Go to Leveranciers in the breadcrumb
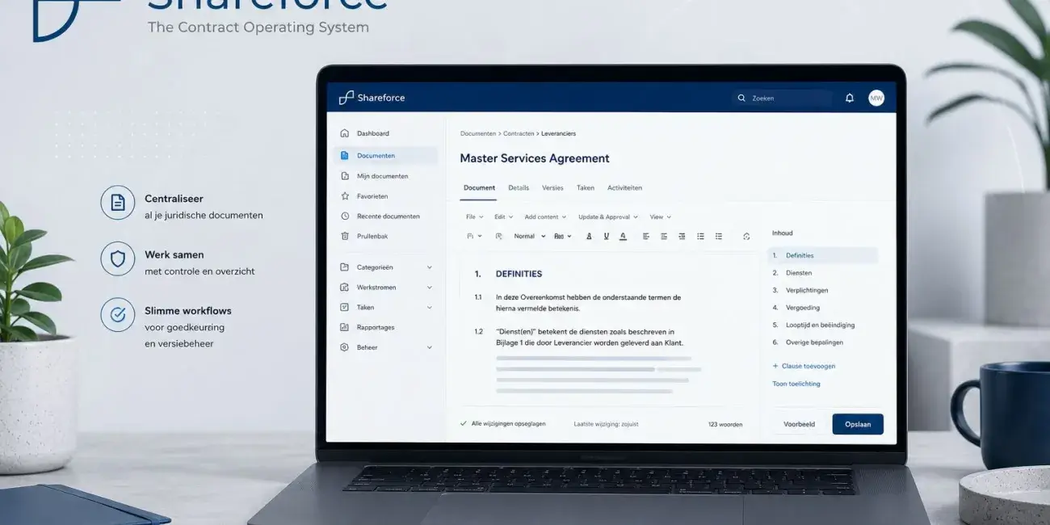The height and width of the screenshot is (525, 1050). [x=559, y=133]
